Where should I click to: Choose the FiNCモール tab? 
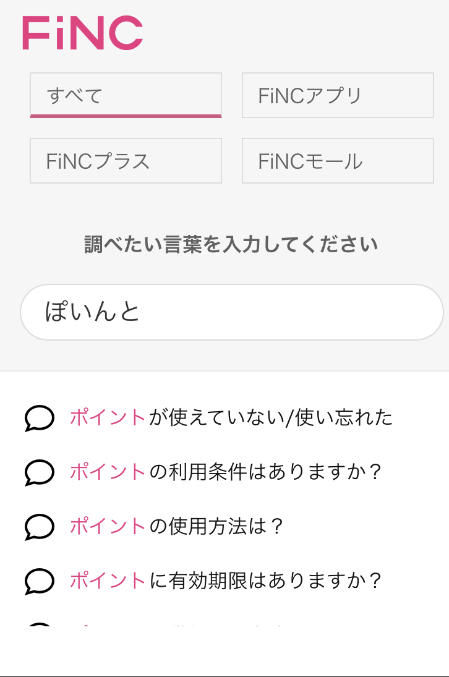click(338, 161)
